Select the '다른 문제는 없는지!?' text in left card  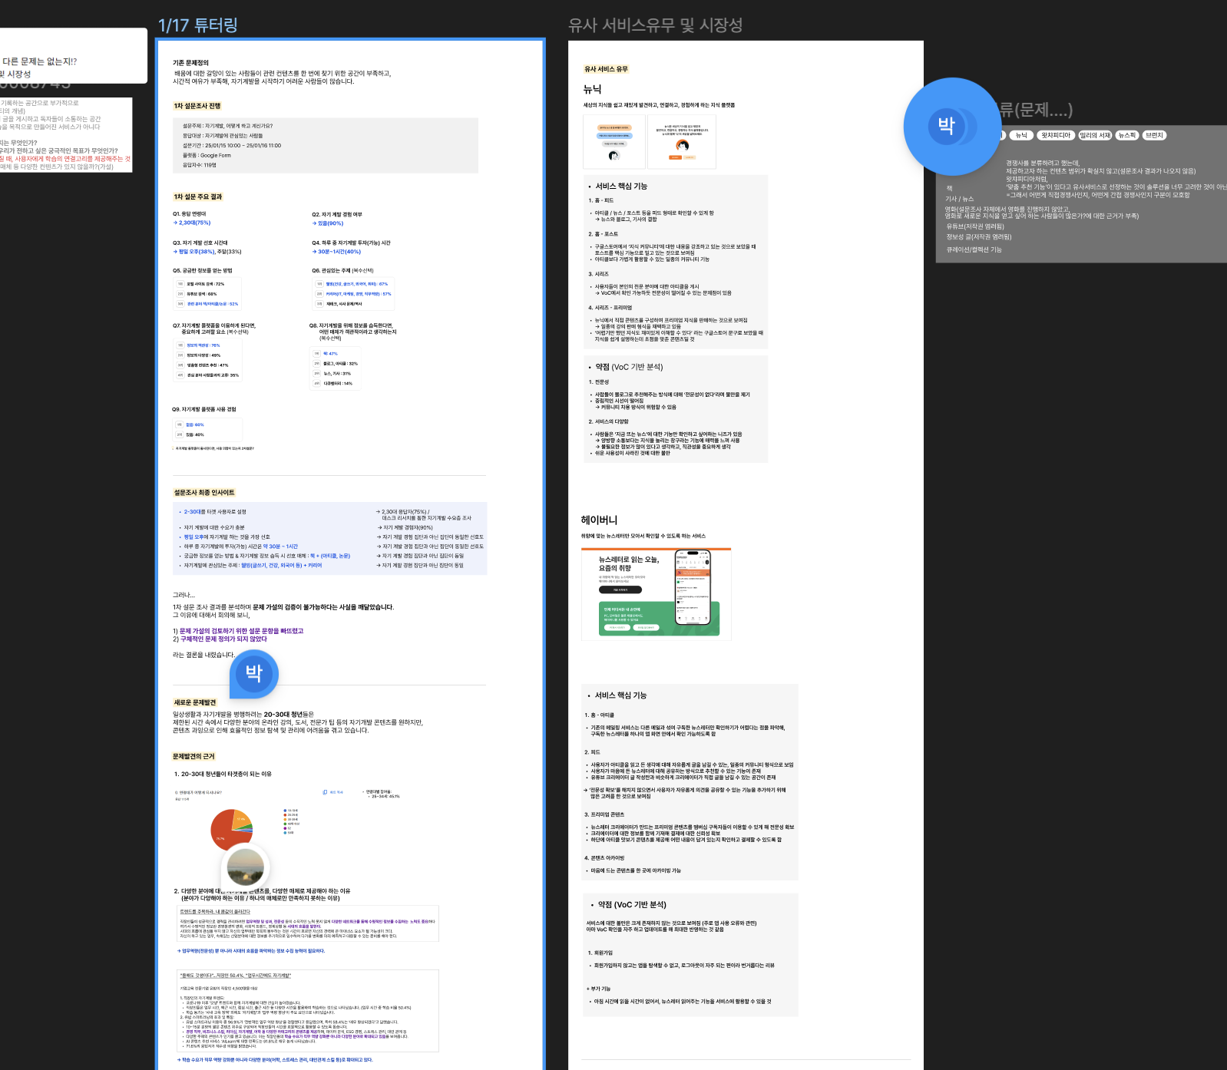coord(39,61)
